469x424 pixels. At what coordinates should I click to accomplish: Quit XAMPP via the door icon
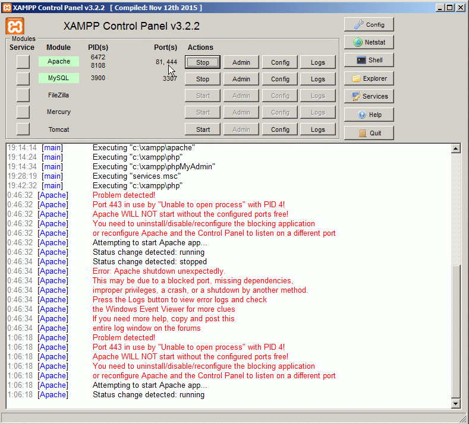pyautogui.click(x=369, y=133)
